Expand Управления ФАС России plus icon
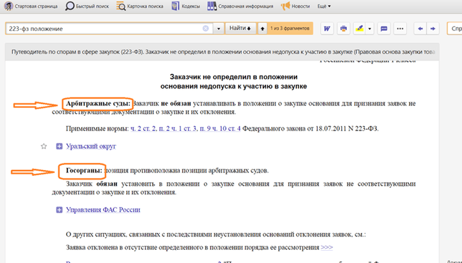 click(60, 210)
